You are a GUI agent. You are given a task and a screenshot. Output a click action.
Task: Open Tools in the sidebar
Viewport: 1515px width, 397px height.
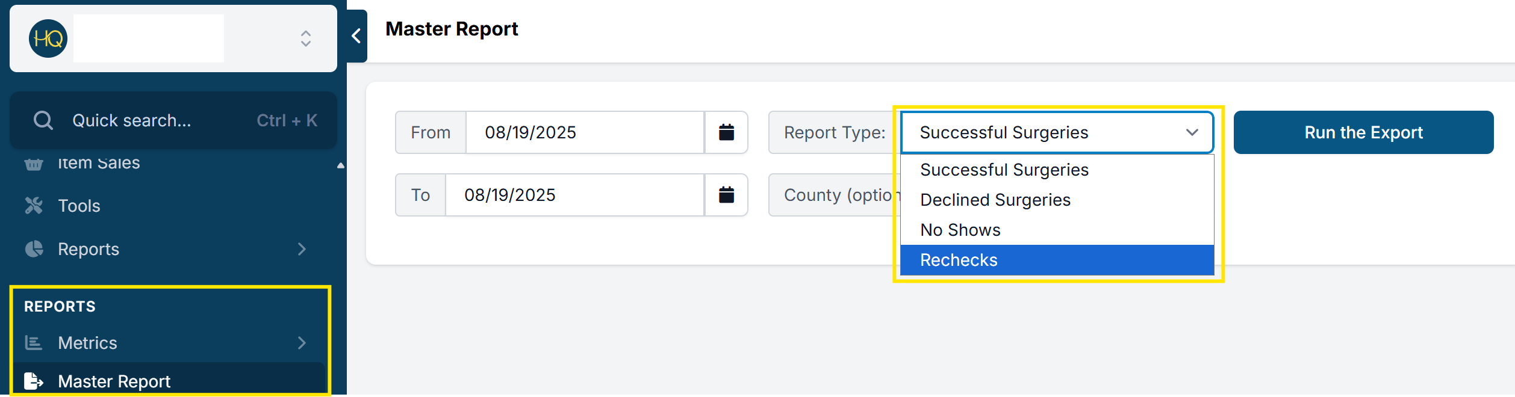79,206
